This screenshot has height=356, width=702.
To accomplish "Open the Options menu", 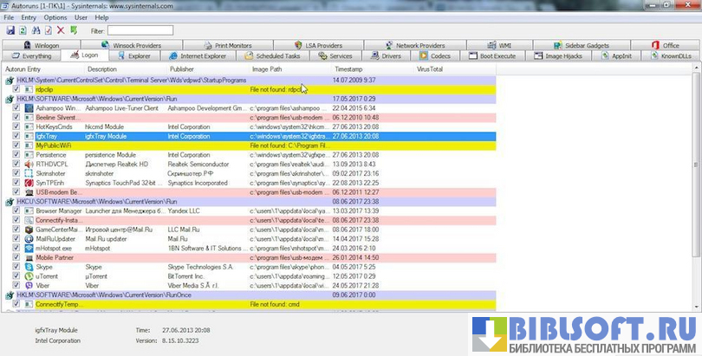I will click(x=55, y=17).
